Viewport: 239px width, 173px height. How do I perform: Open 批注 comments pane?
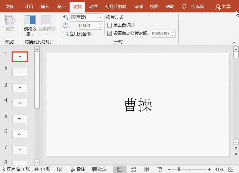tap(99, 169)
